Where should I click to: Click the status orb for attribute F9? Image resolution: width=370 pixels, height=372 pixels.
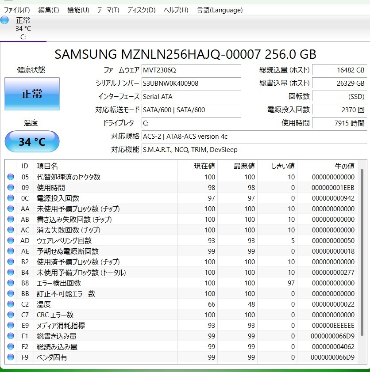click(x=11, y=357)
